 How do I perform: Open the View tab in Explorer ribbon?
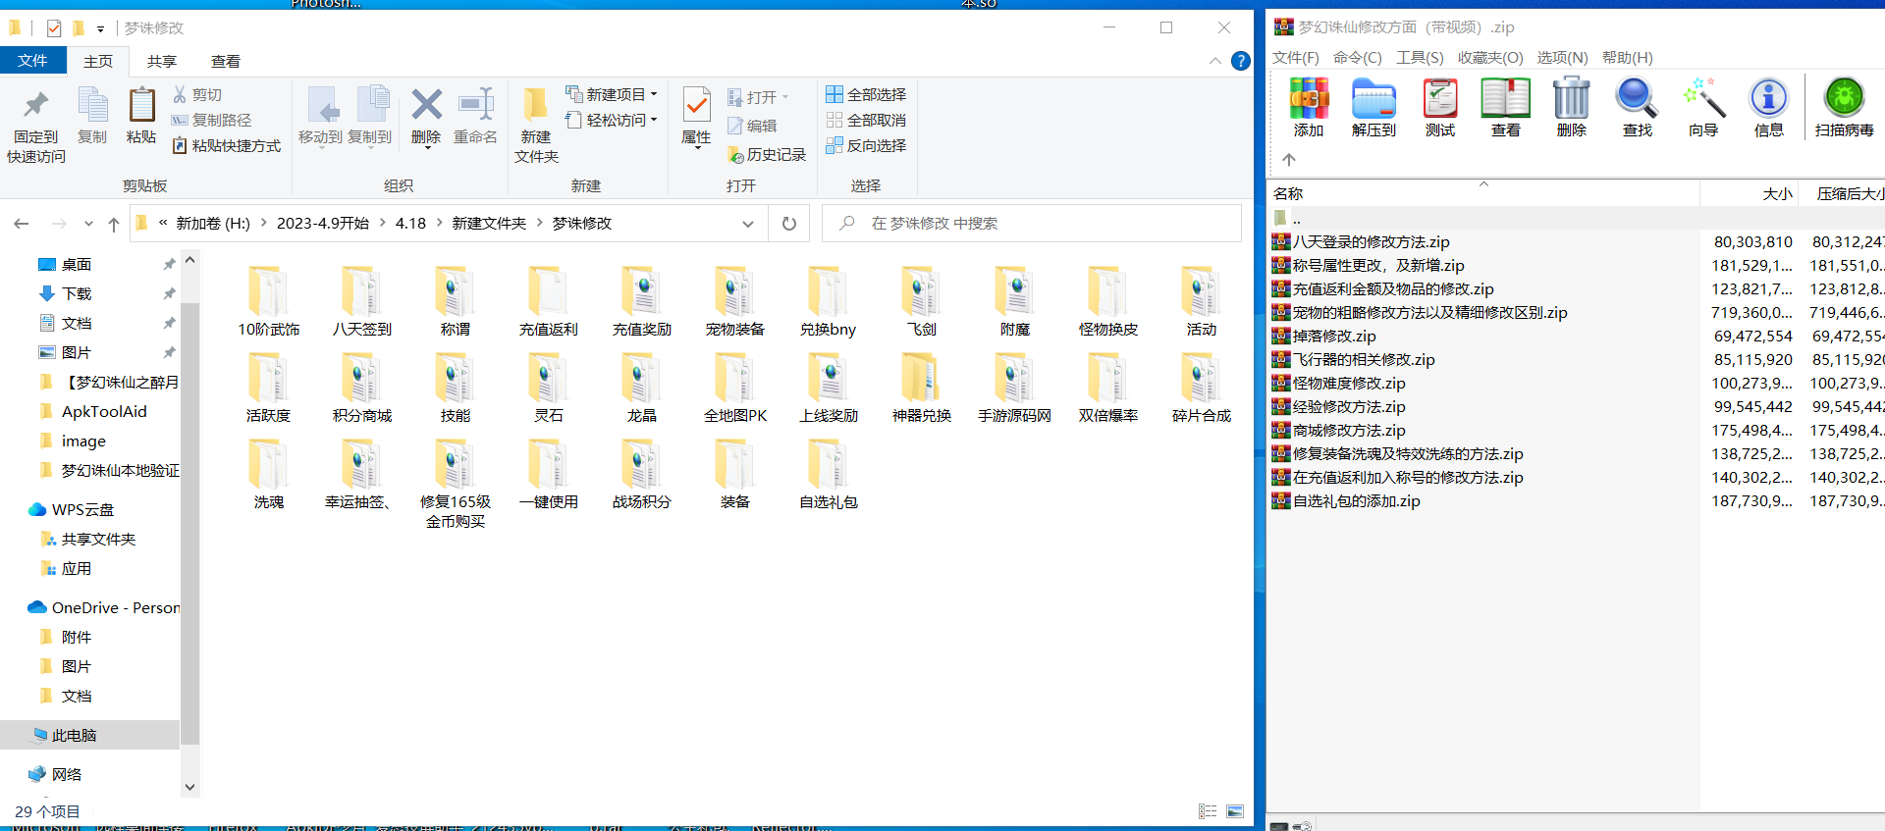(226, 61)
